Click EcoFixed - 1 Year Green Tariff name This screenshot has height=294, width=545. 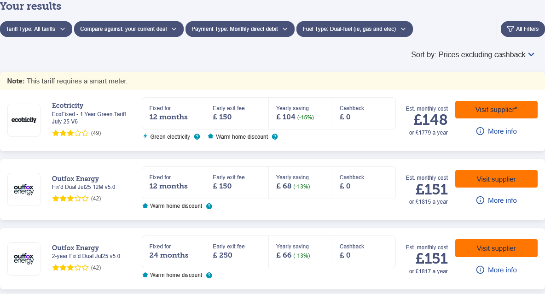click(x=89, y=118)
